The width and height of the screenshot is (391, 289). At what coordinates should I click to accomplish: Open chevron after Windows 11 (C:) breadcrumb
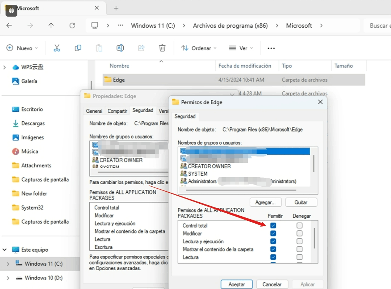(x=184, y=25)
